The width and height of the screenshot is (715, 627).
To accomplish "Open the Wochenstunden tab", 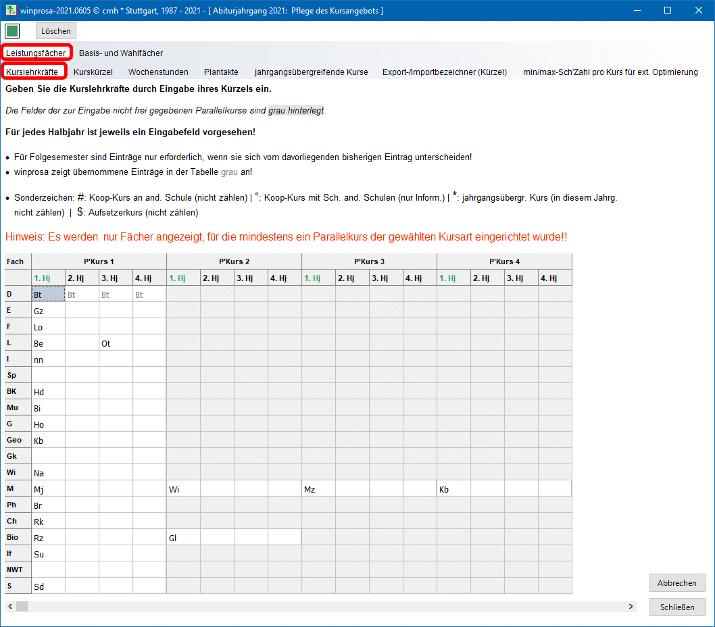I will pyautogui.click(x=158, y=72).
